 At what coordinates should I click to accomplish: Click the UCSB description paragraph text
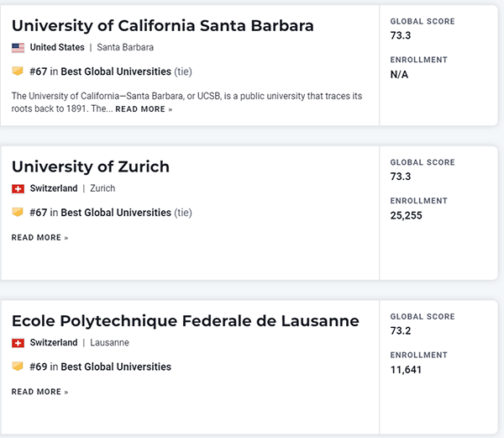[x=186, y=96]
